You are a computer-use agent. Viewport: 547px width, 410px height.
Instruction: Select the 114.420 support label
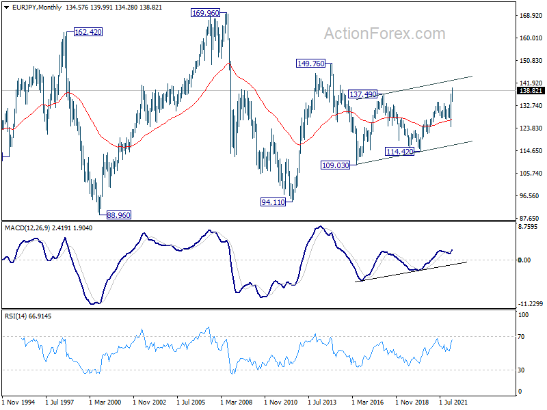click(400, 152)
